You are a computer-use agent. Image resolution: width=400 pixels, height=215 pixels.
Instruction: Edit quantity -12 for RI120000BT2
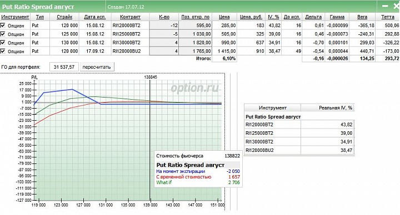[x=164, y=25]
